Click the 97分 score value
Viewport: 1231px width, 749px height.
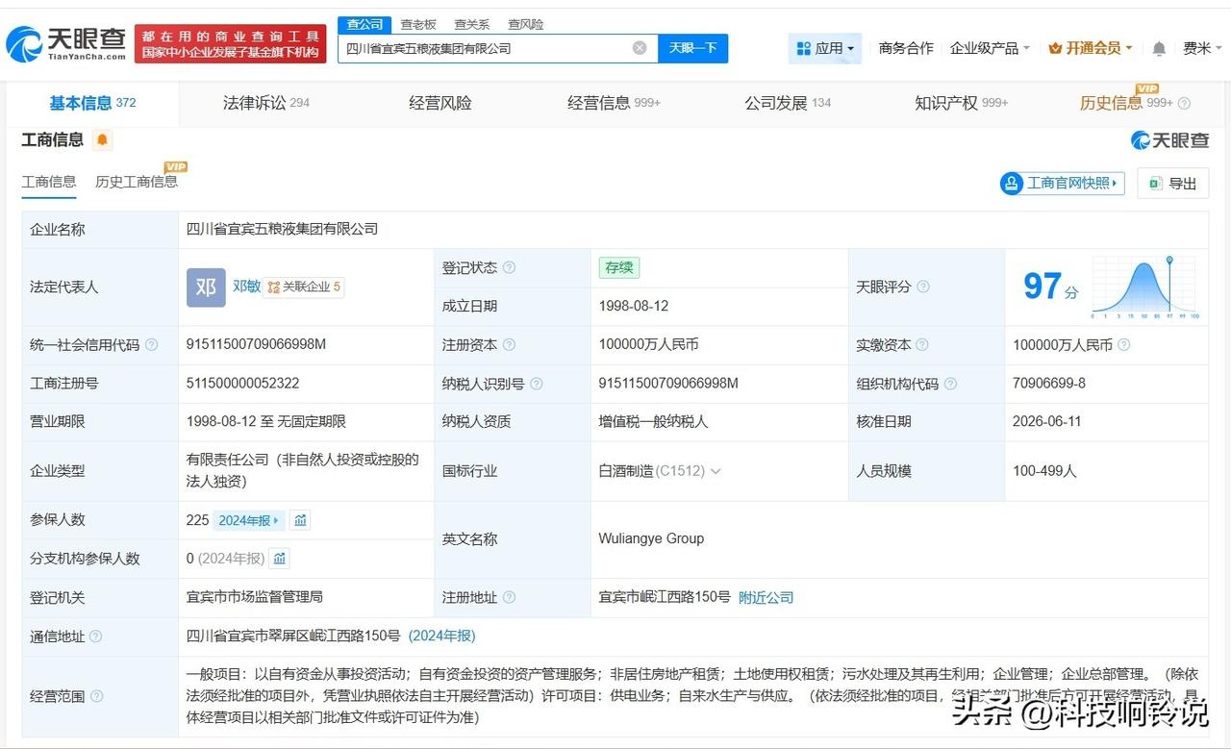1049,287
